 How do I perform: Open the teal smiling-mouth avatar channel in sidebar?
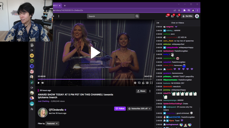tap(32, 103)
